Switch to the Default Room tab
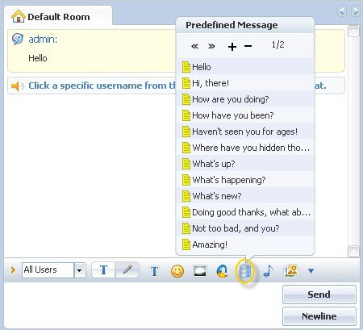The height and width of the screenshot is (330, 363). pos(57,16)
